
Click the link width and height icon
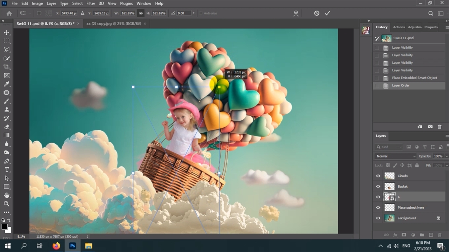[x=141, y=13]
